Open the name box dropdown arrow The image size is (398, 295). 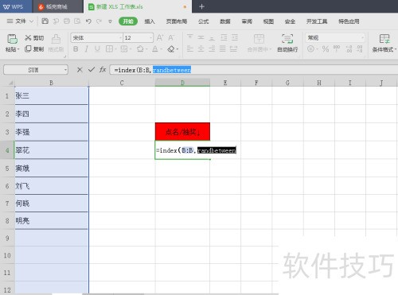(x=65, y=70)
